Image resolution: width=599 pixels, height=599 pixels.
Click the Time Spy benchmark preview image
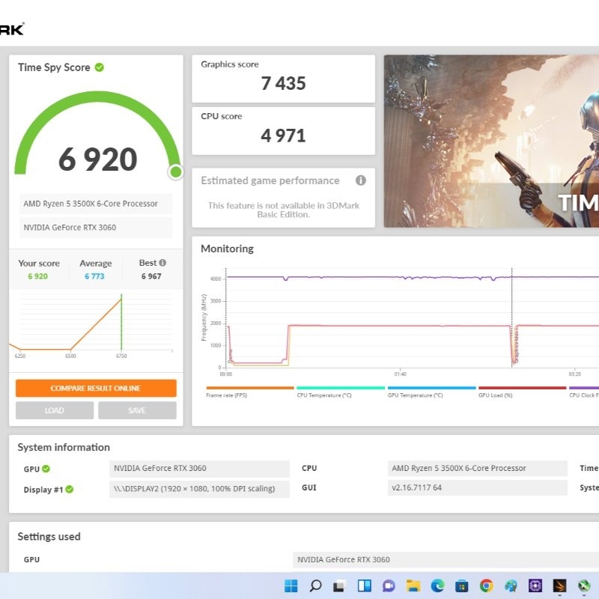pyautogui.click(x=491, y=141)
